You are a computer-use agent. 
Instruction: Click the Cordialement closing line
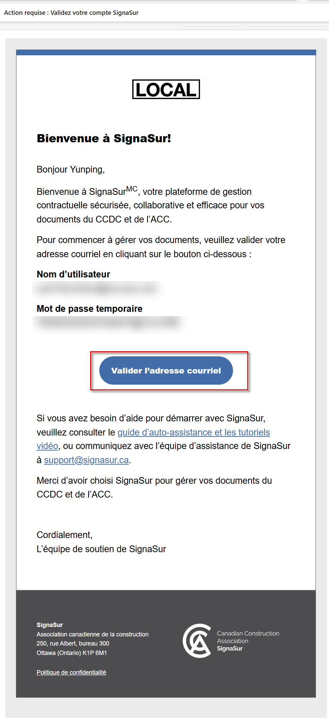click(x=65, y=535)
